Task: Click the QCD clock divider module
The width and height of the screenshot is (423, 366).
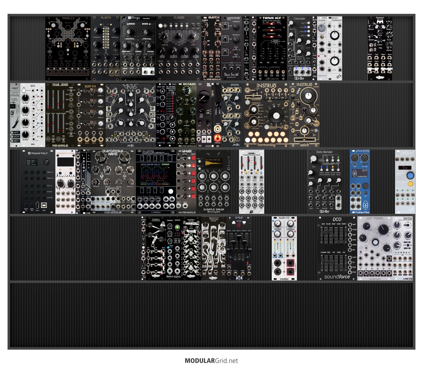Action: 33,115
